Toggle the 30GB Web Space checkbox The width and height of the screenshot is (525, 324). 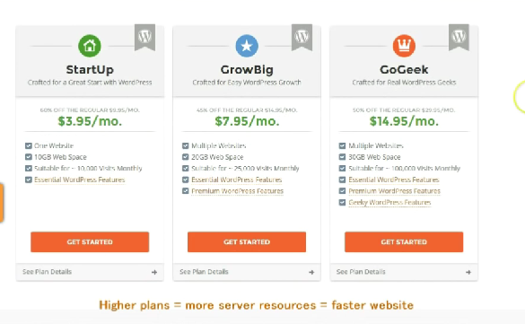point(342,157)
